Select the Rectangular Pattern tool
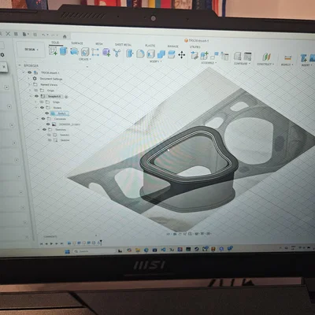 95,52
